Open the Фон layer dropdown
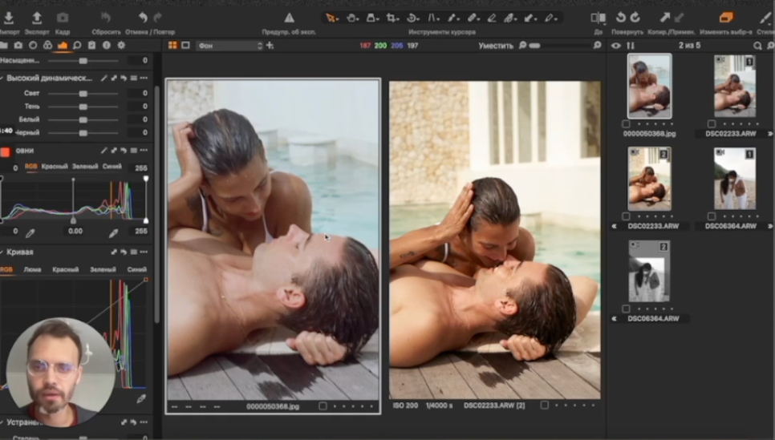The width and height of the screenshot is (775, 440). coord(229,46)
